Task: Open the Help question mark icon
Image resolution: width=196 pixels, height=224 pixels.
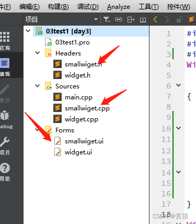Action: point(5,168)
